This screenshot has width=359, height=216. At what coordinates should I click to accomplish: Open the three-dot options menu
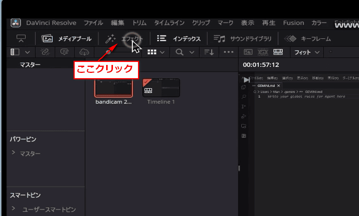point(229,52)
